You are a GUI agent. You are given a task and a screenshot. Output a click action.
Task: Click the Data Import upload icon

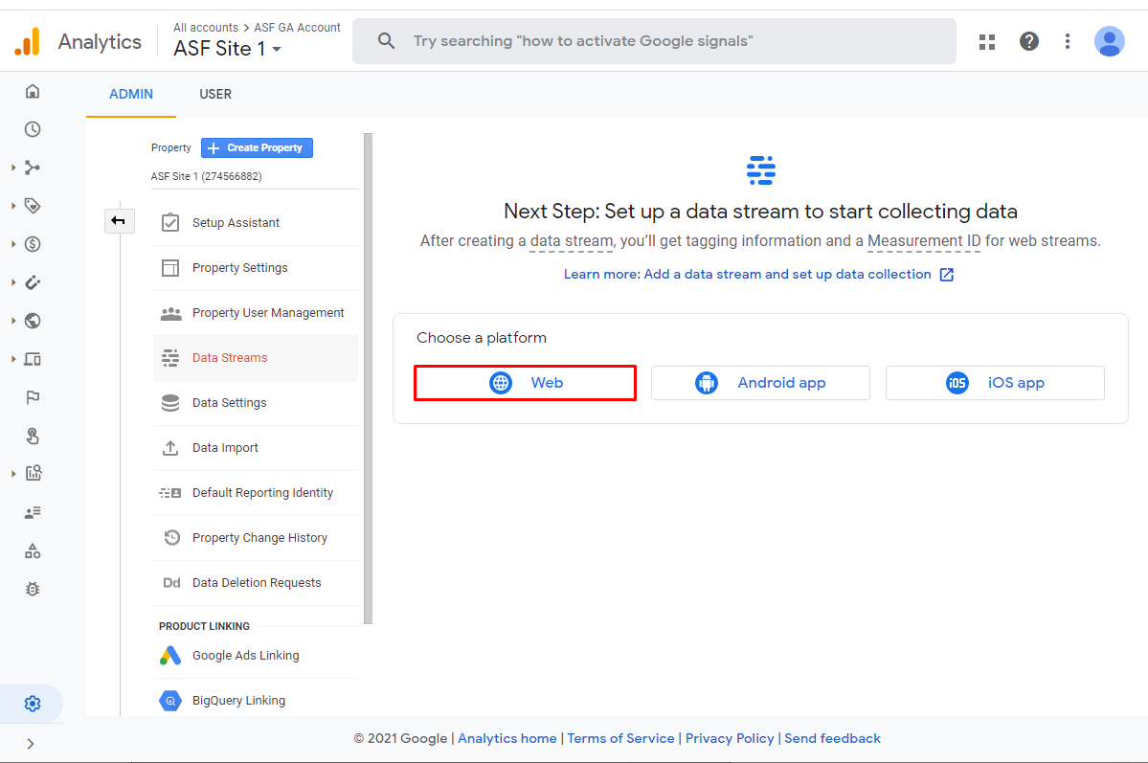[x=169, y=447]
